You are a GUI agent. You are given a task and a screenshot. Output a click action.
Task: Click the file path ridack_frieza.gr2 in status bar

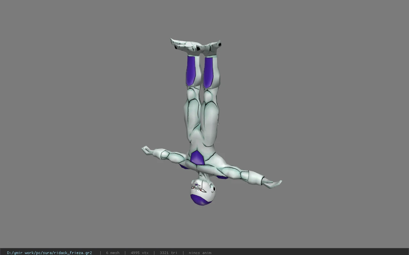point(50,253)
